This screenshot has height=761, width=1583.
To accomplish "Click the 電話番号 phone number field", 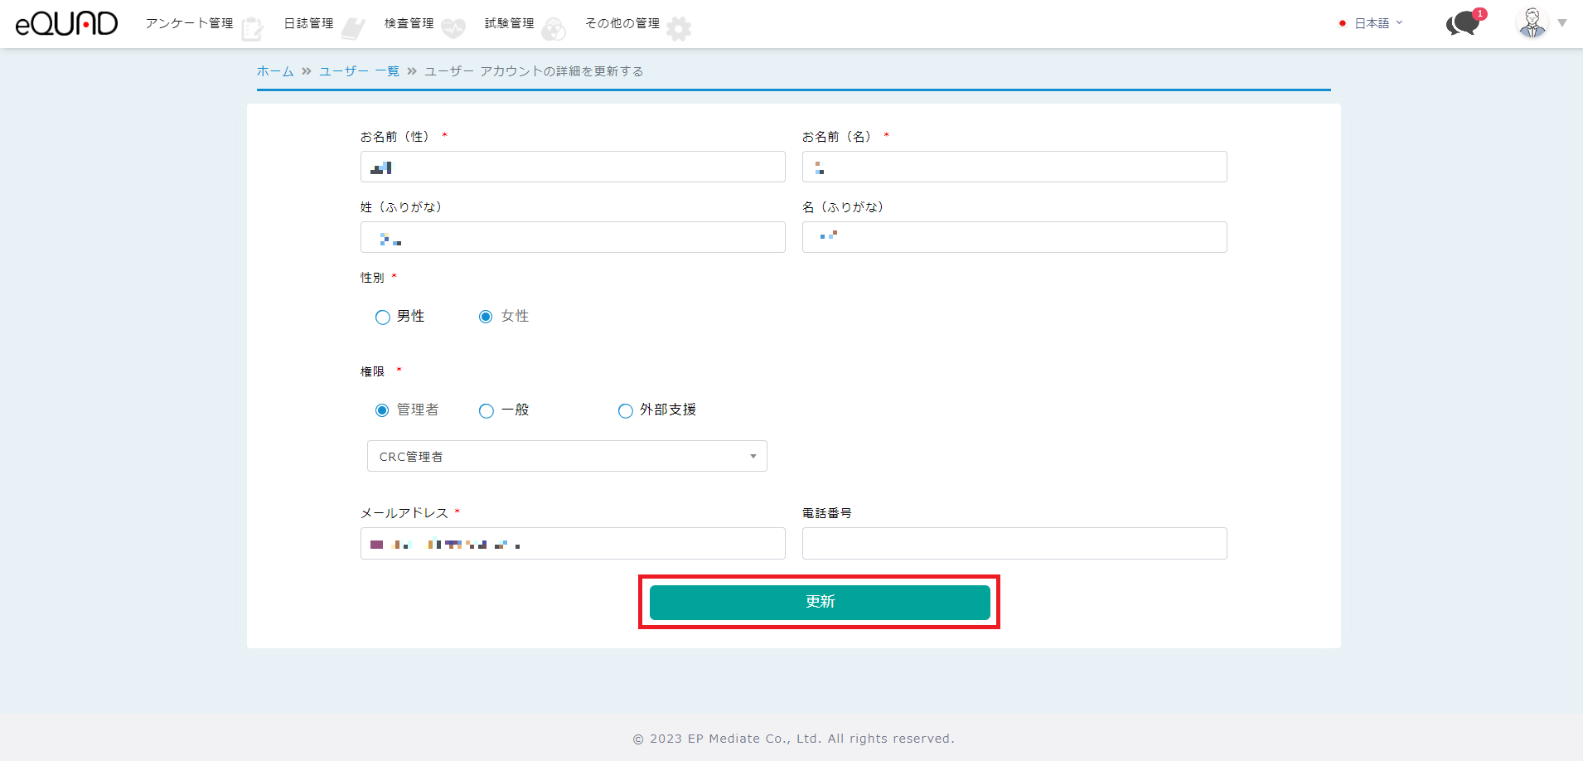I will point(1014,544).
